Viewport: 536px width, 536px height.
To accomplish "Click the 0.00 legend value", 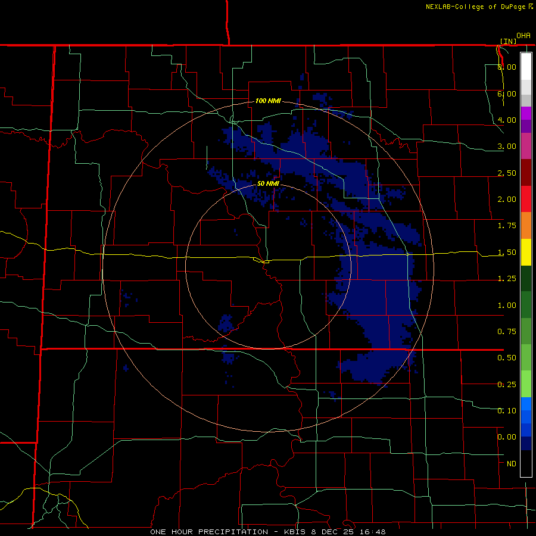I will point(507,437).
